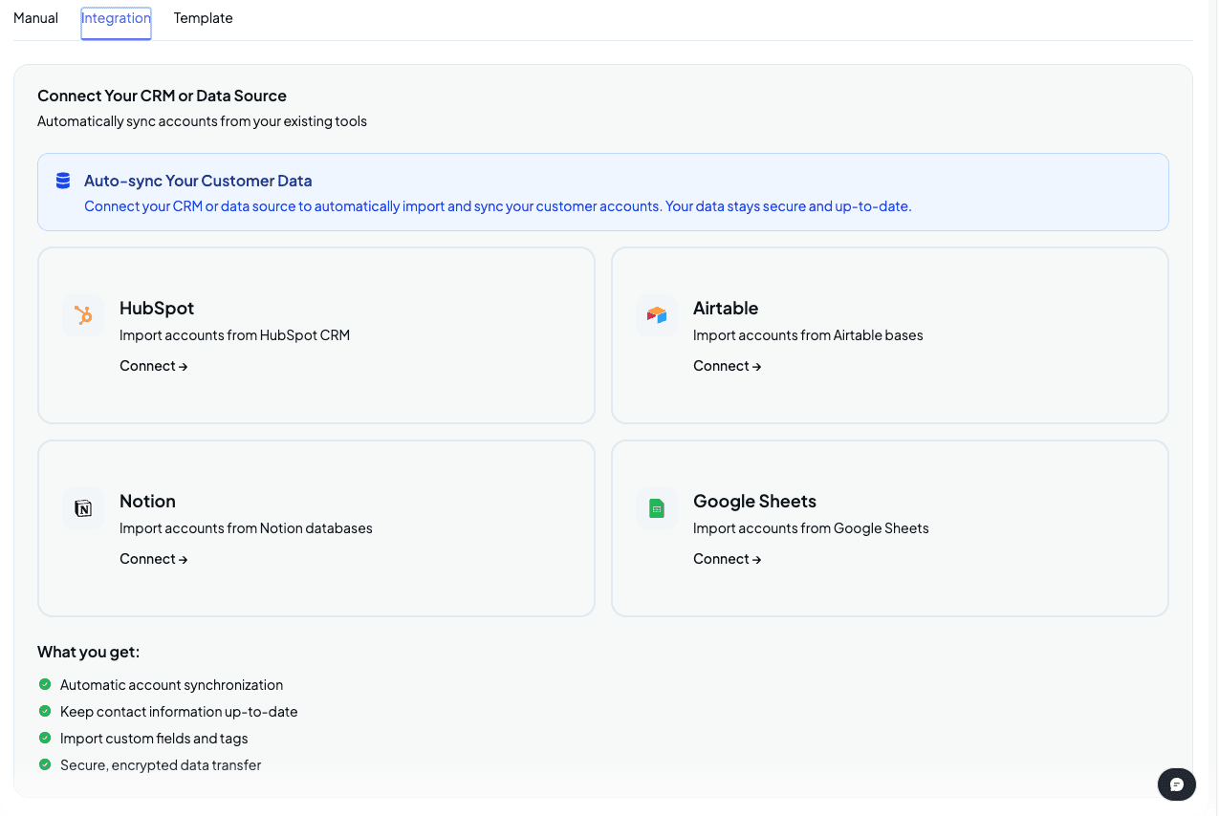Select the Integration tab
Viewport: 1219px width, 816px height.
click(115, 17)
